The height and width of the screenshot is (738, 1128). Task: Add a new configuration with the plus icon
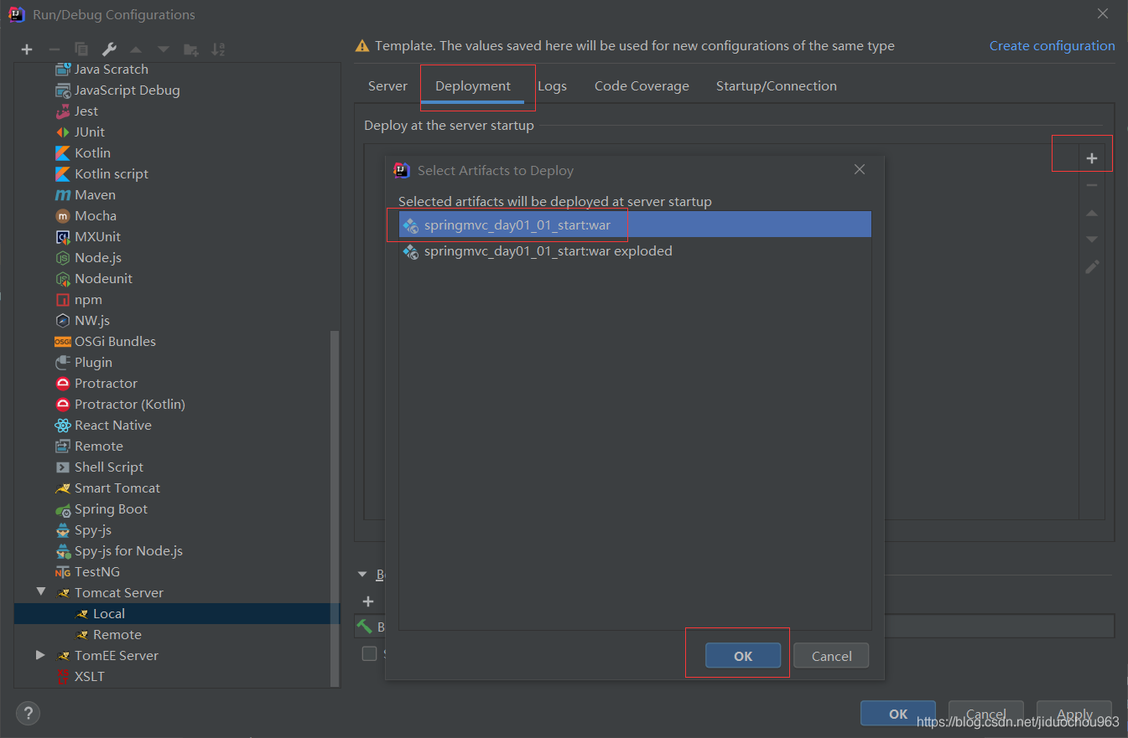27,49
